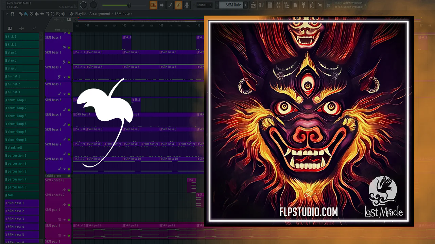The width and height of the screenshot is (435, 244).
Task: Show the audio clips tab in the picker
Action: pyautogui.click(x=22, y=28)
